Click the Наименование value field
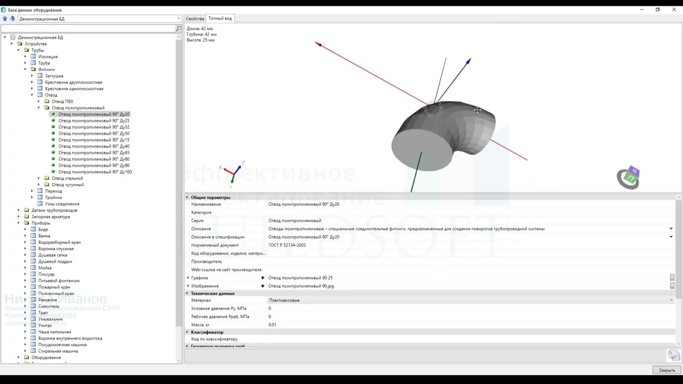 pyautogui.click(x=470, y=204)
